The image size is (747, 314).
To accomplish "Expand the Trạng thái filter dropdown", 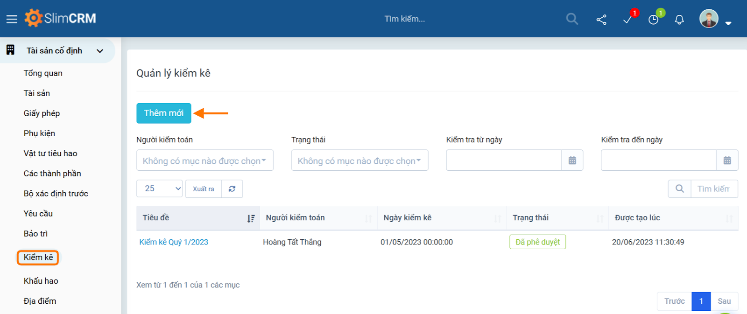I will click(359, 160).
